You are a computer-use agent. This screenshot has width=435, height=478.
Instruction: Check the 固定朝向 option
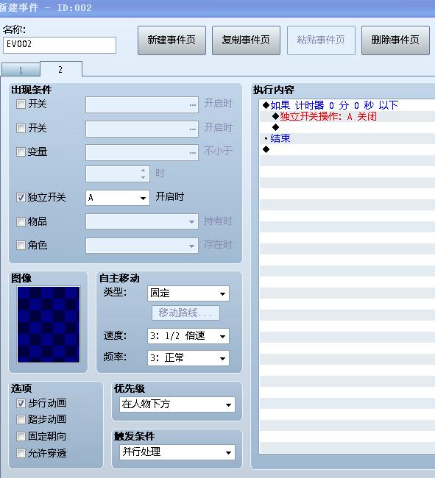point(21,437)
